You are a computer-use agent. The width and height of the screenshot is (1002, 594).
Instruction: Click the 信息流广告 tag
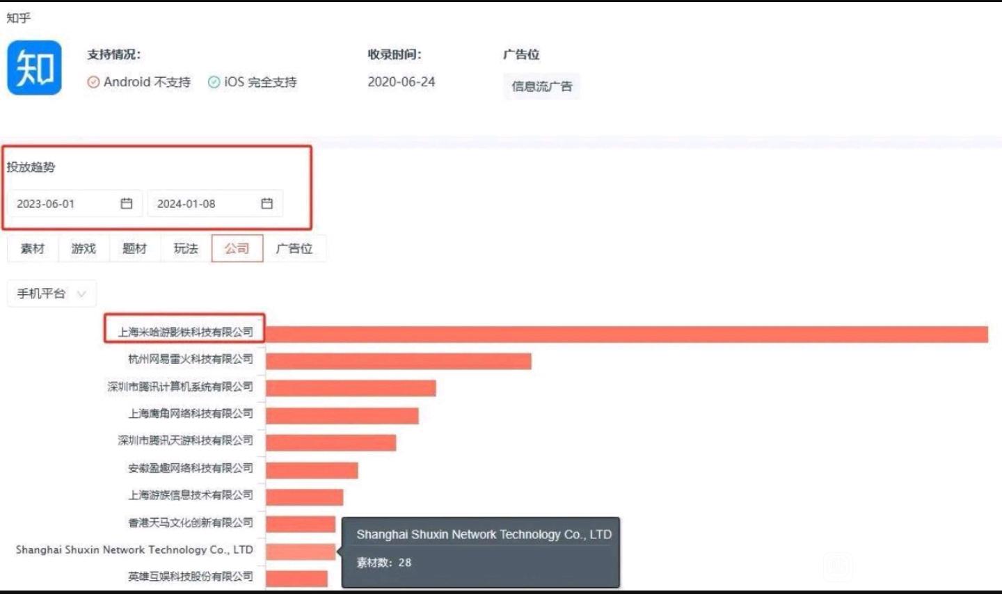click(x=541, y=86)
